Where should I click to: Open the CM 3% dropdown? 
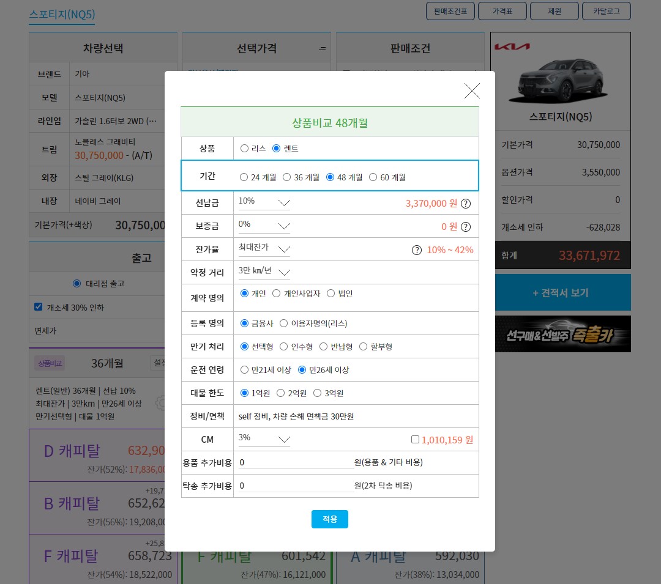(264, 438)
